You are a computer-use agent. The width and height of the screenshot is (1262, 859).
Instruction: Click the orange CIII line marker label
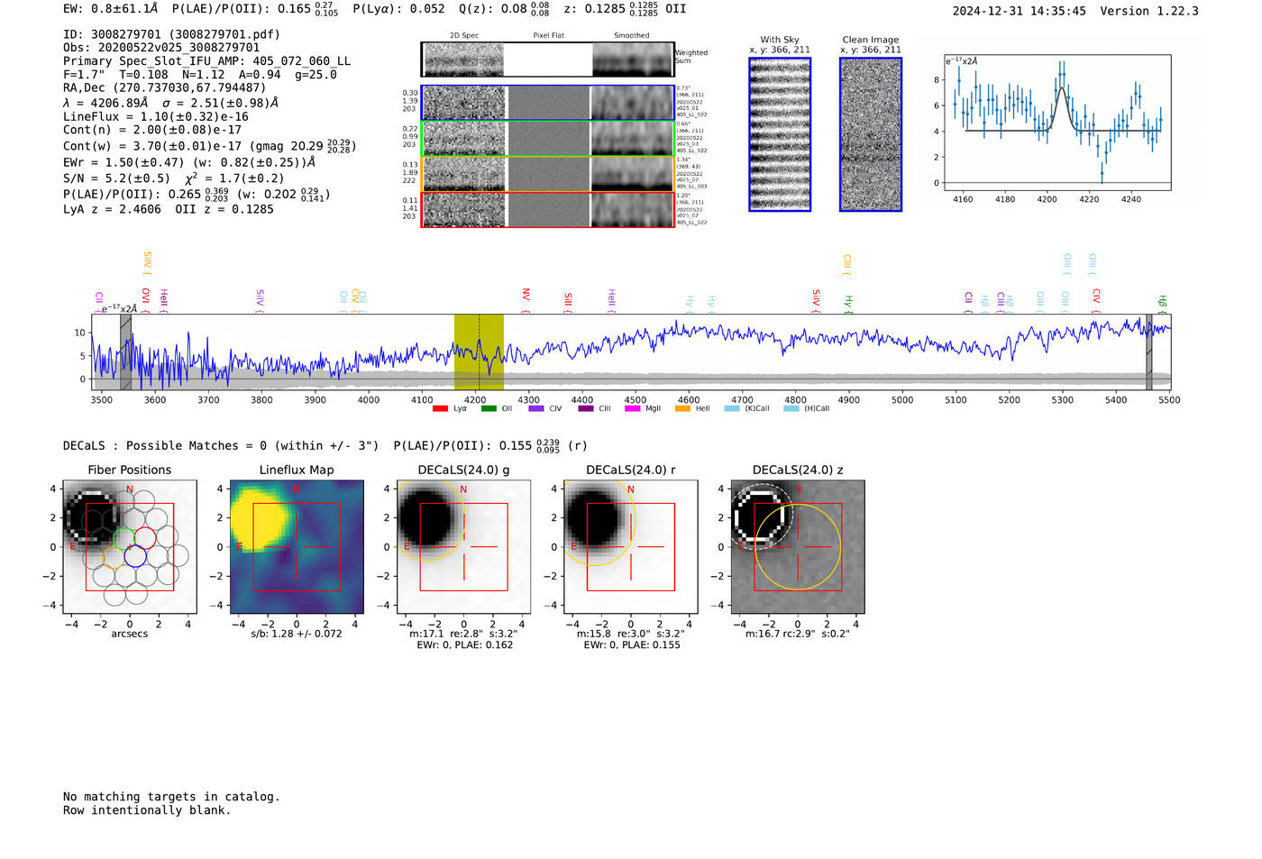pos(846,262)
